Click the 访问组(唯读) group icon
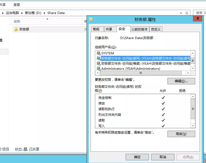 98,63
